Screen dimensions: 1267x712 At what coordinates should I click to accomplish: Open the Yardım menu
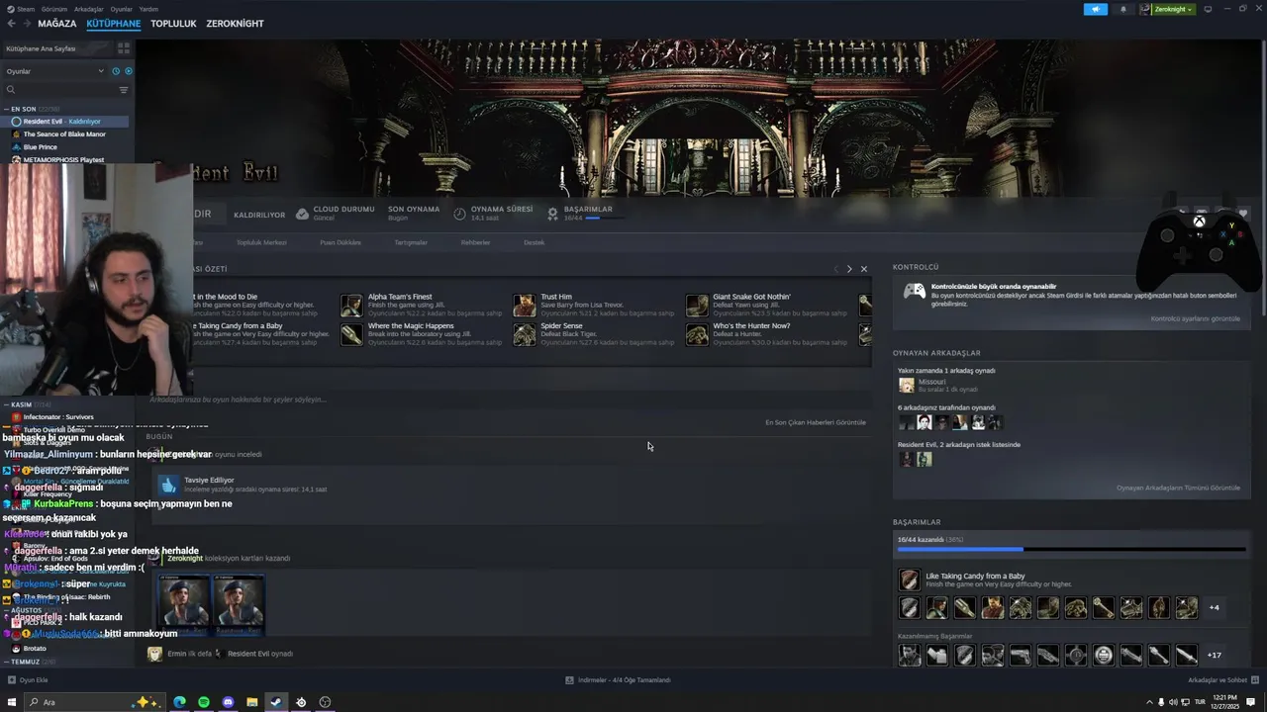coord(148,9)
